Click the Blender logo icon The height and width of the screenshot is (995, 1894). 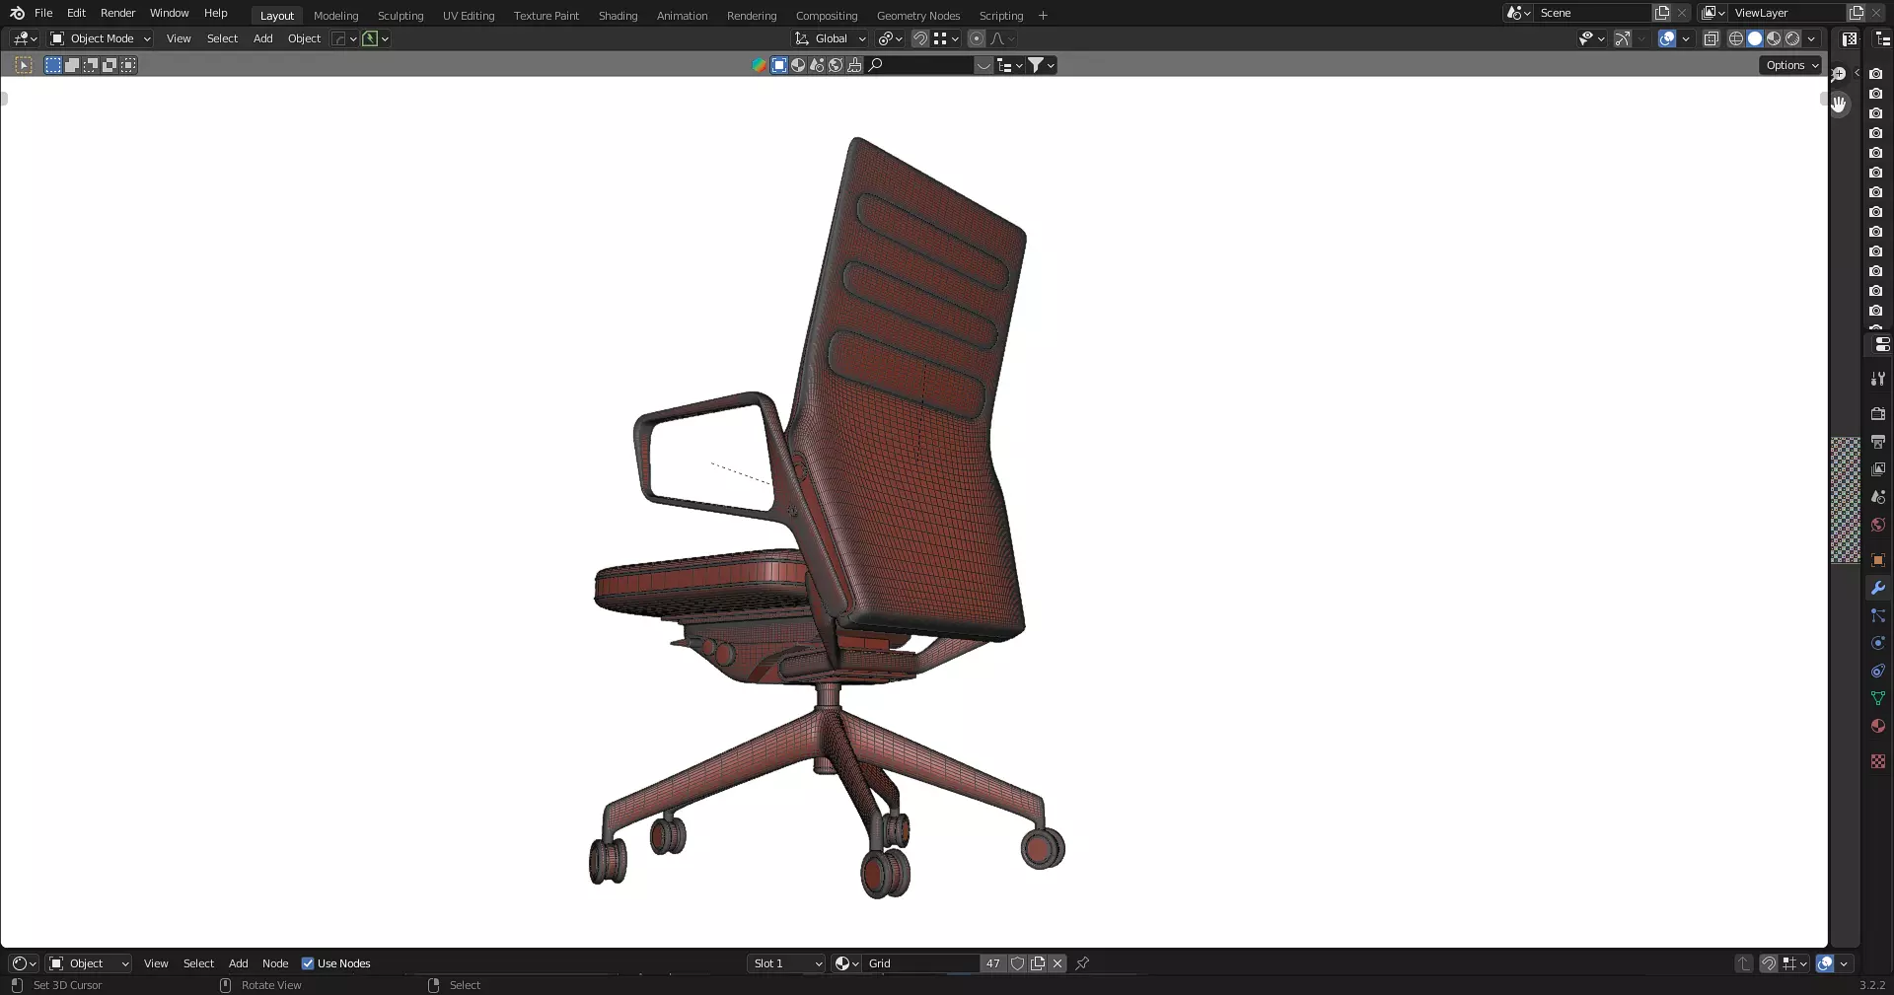click(x=17, y=13)
